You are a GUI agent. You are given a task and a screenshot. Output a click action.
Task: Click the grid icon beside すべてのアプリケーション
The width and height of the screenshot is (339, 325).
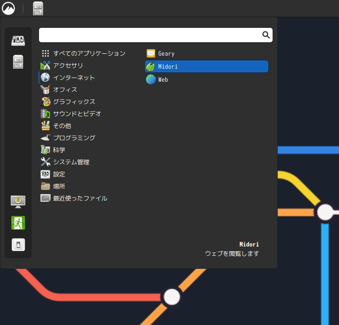(46, 53)
